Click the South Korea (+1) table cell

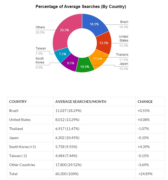[x=30, y=147]
